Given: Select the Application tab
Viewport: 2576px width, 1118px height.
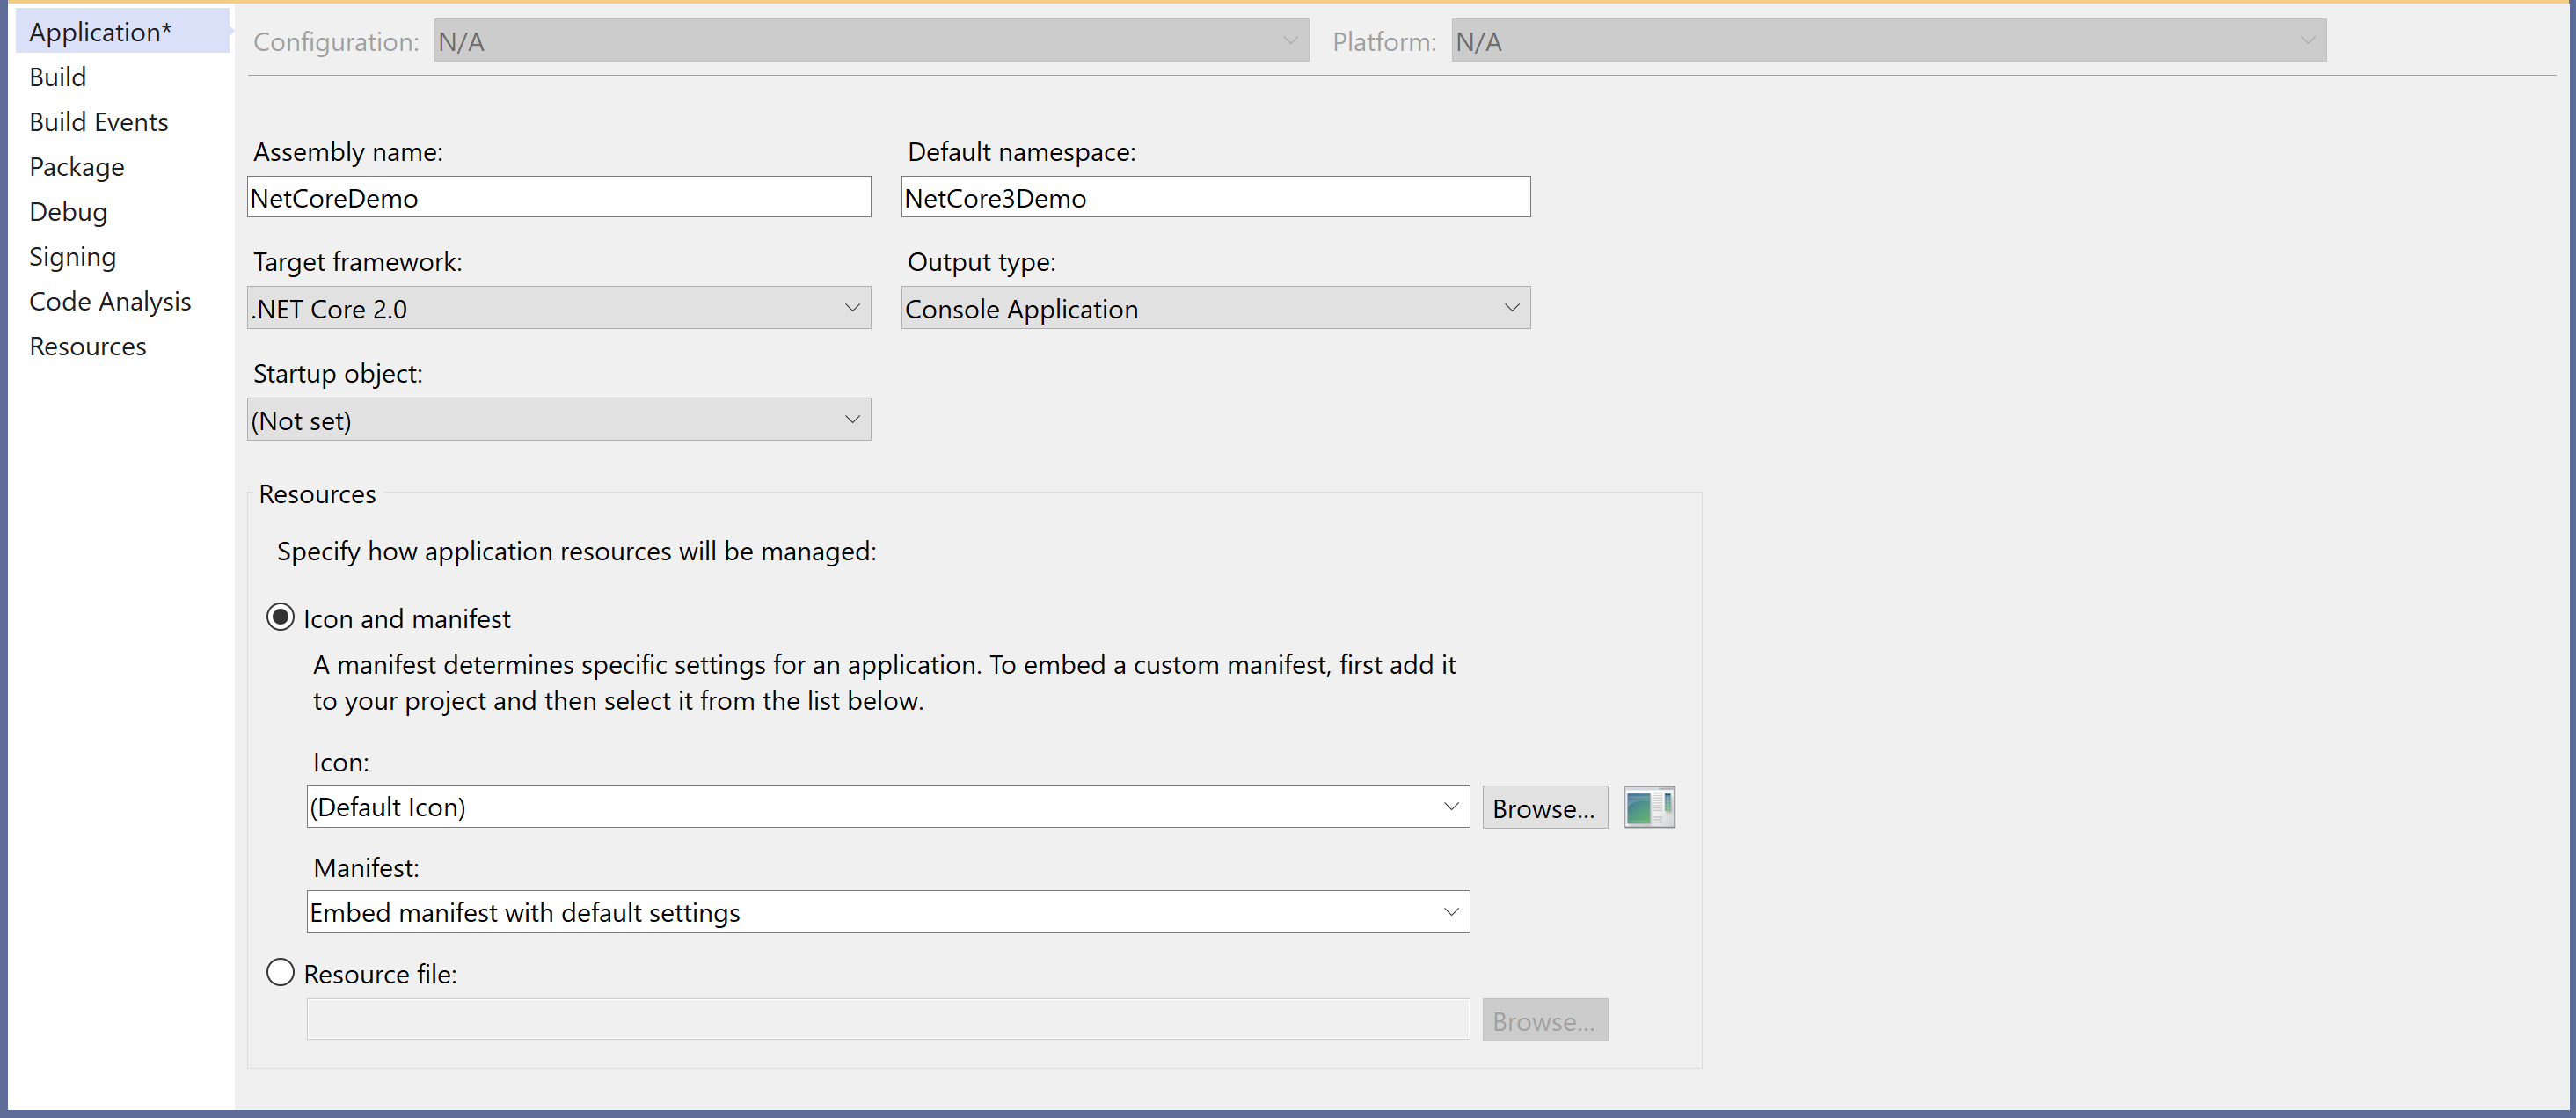Looking at the screenshot, I should pos(100,32).
